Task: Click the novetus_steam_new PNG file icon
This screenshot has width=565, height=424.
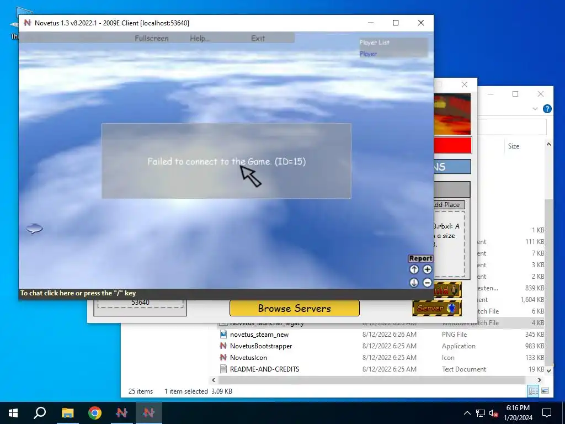Action: 223,334
